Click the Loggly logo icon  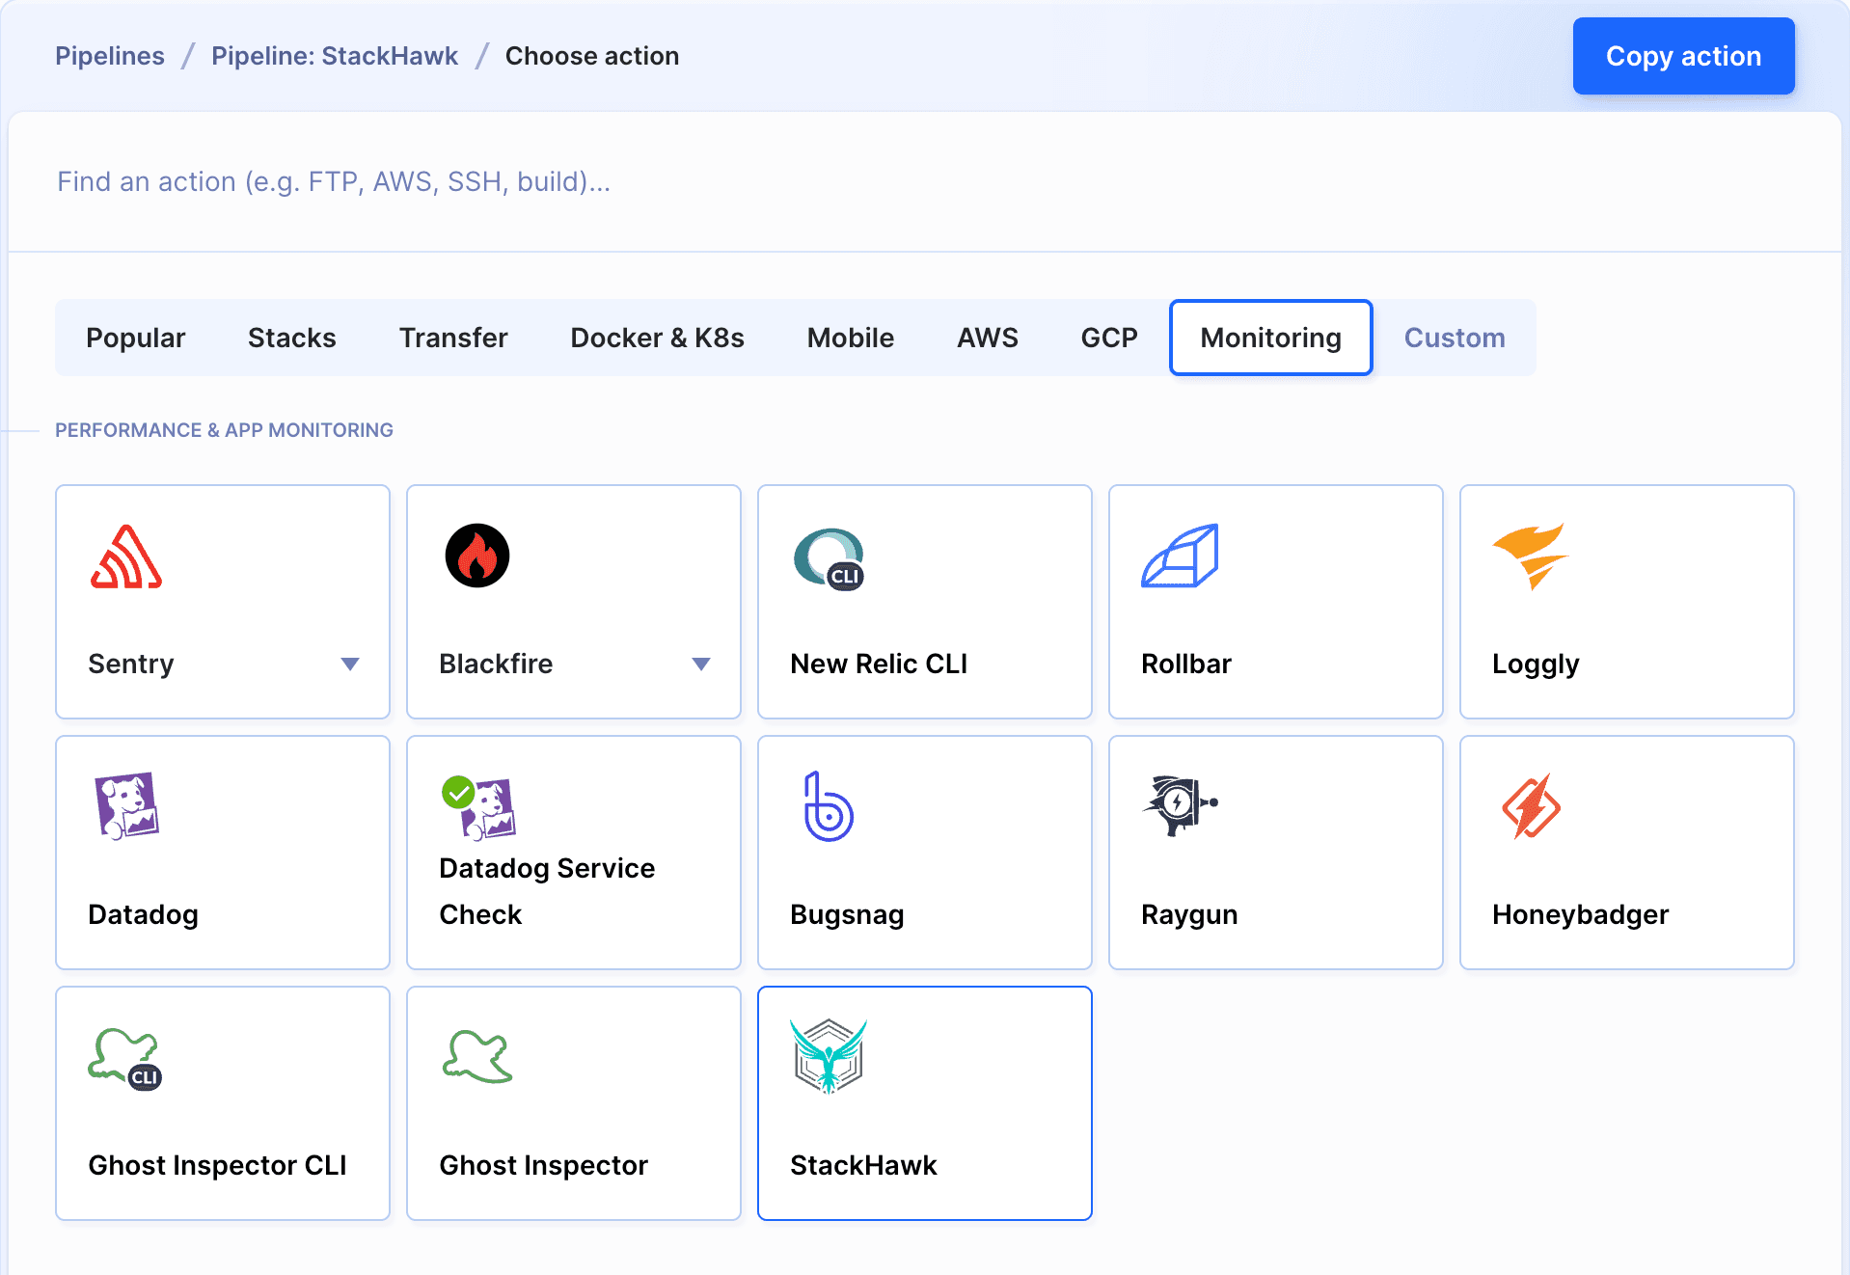click(1531, 556)
